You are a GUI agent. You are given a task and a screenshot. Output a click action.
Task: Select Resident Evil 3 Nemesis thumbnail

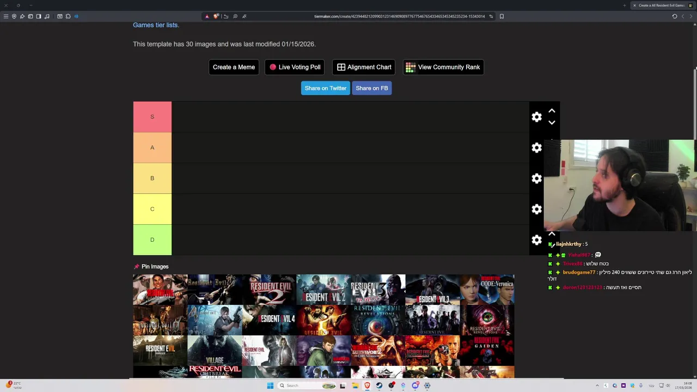378,290
